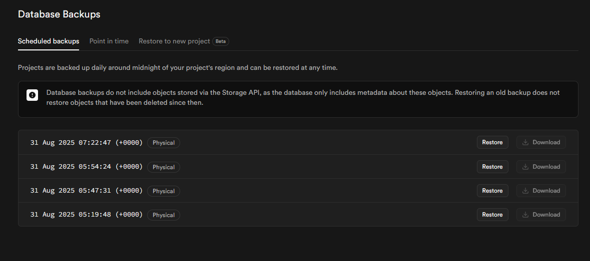Image resolution: width=590 pixels, height=261 pixels.
Task: Click Physical badge on 07:22:47 backup
Action: pos(164,143)
